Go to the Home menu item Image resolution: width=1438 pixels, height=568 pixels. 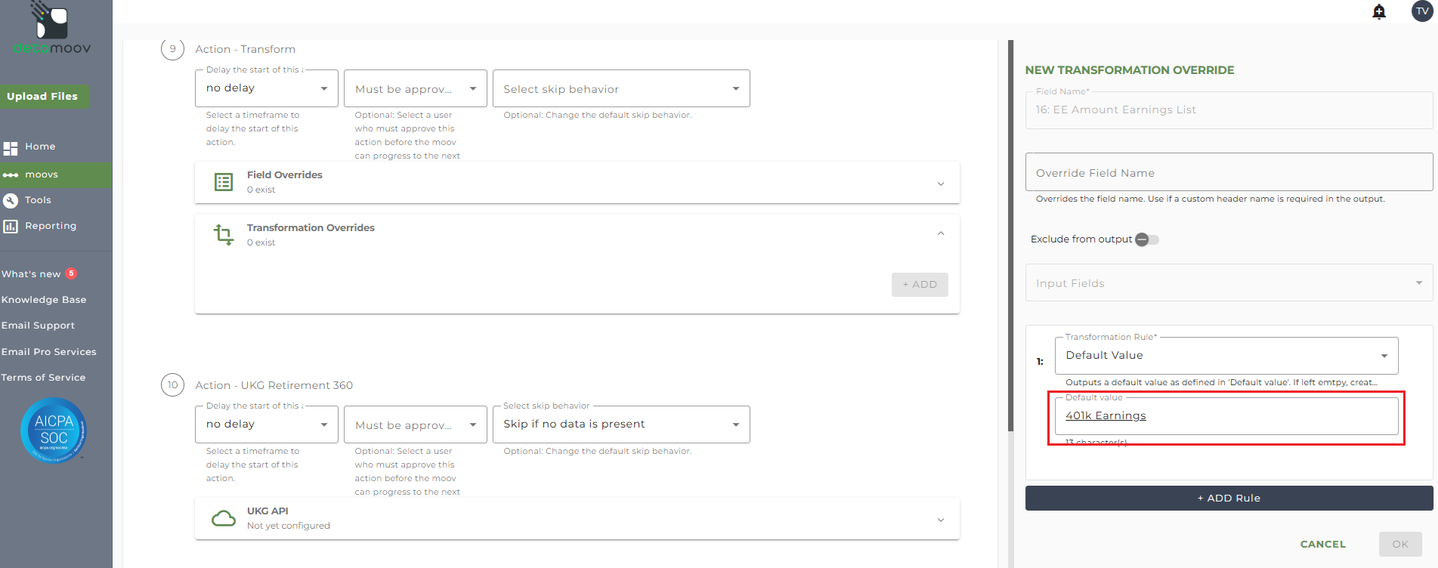click(40, 147)
